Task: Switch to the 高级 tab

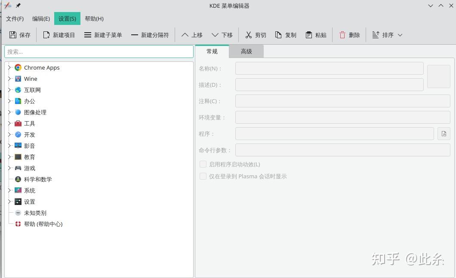Action: click(246, 51)
